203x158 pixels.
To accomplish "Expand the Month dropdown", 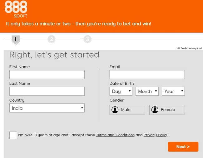I will 147,91.
